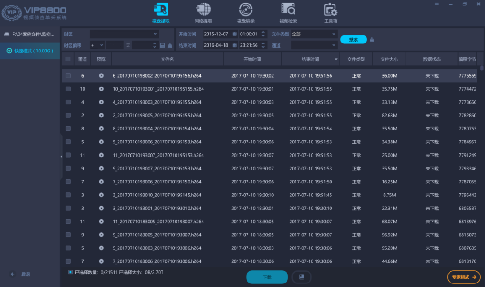Click the 时区偏移 days input field
The image size is (485, 287).
[115, 45]
